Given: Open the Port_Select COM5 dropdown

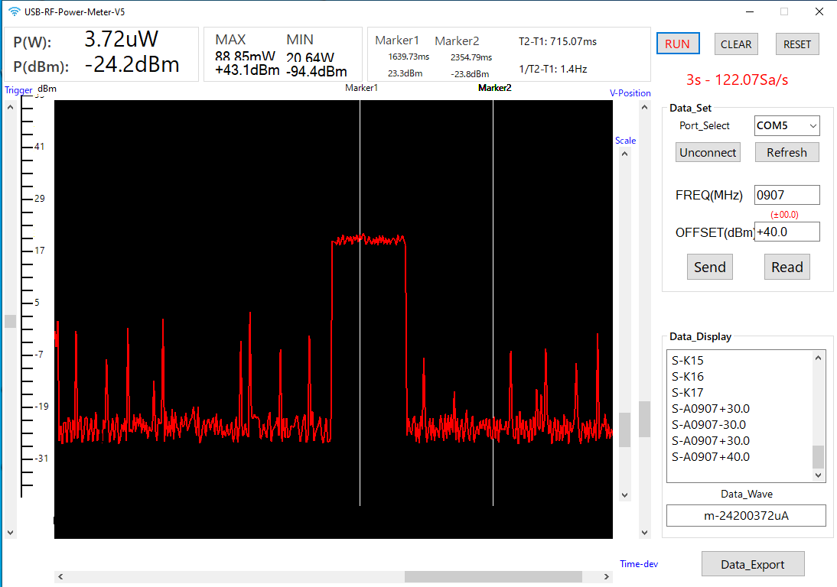Looking at the screenshot, I should click(787, 126).
